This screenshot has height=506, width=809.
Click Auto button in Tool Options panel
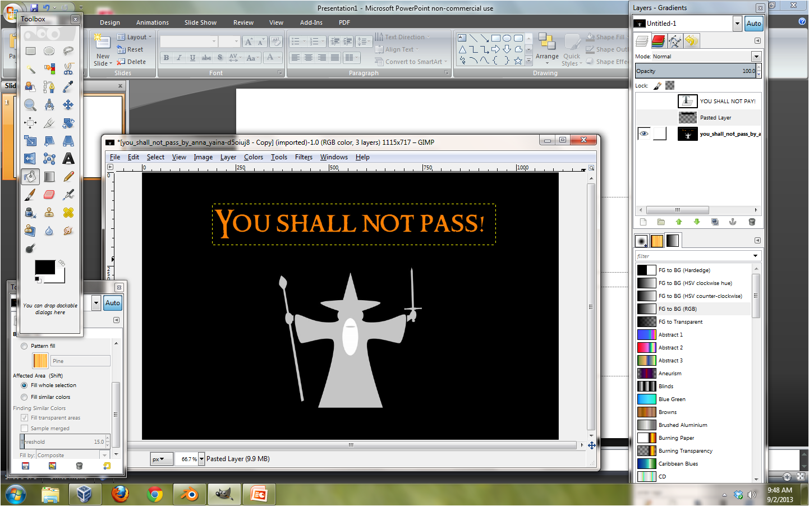coord(112,303)
